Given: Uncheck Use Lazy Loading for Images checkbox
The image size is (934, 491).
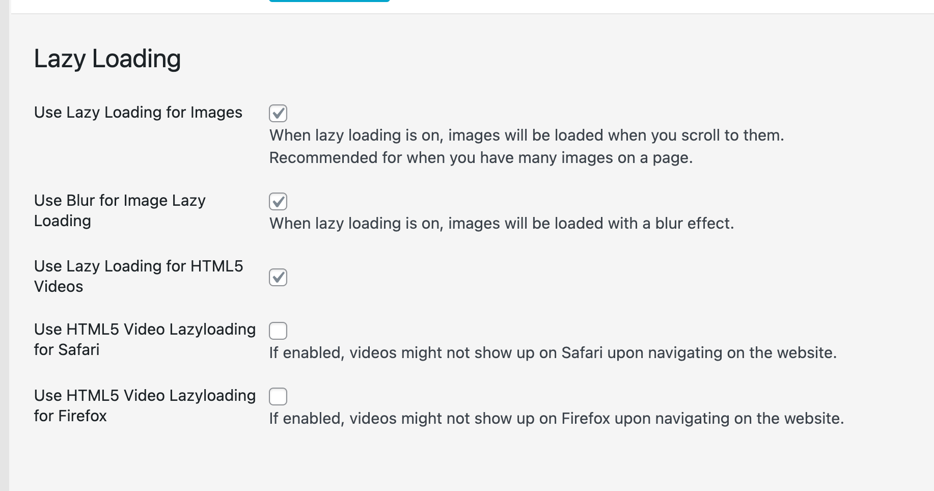Looking at the screenshot, I should click(x=278, y=113).
